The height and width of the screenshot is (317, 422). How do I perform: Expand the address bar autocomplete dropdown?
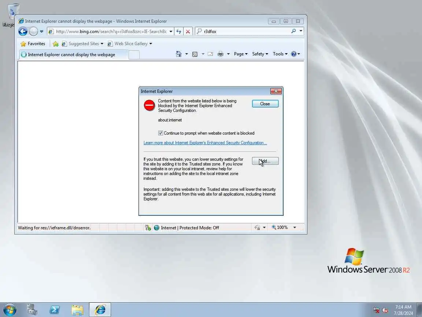171,32
